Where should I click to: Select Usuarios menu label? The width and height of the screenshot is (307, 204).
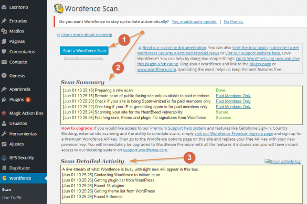point(18,123)
